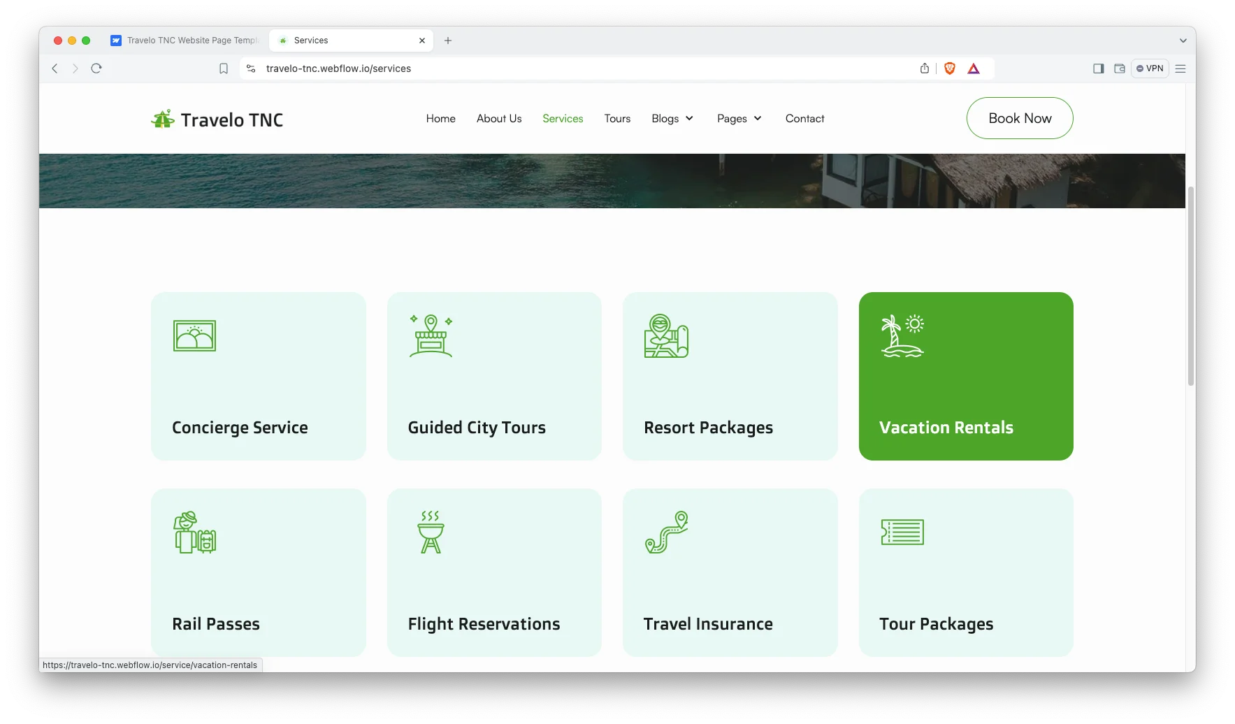This screenshot has height=724, width=1235.
Task: Open the tab list chevron at top right
Action: (x=1183, y=41)
